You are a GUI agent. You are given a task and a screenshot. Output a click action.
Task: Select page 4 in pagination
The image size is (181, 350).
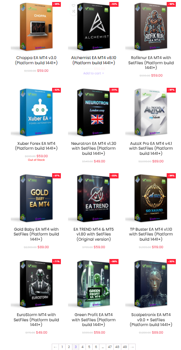coord(82,347)
